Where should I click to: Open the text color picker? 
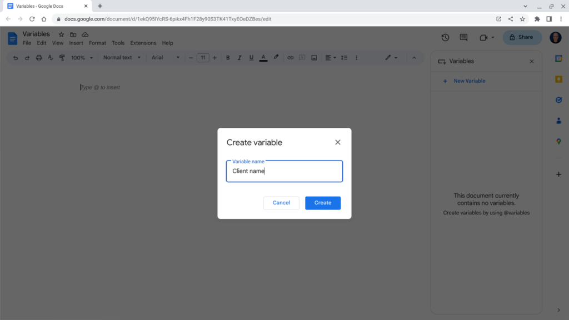[263, 57]
